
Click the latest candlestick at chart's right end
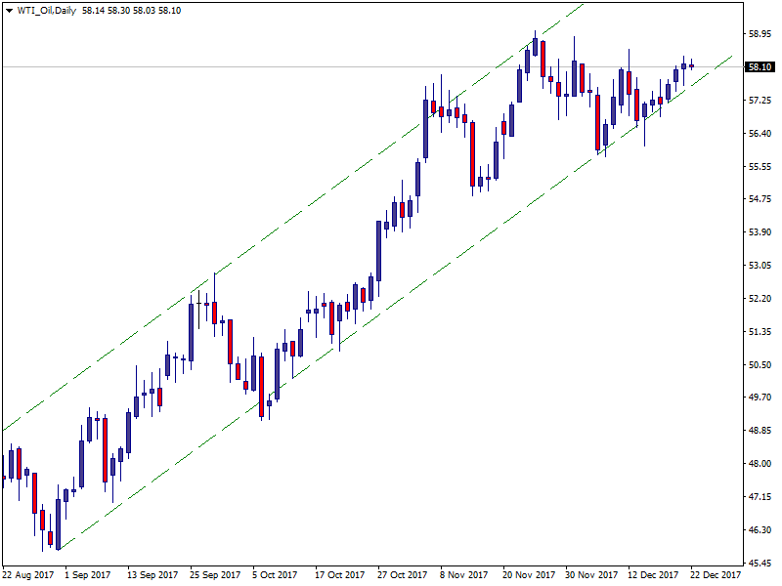tap(692, 65)
